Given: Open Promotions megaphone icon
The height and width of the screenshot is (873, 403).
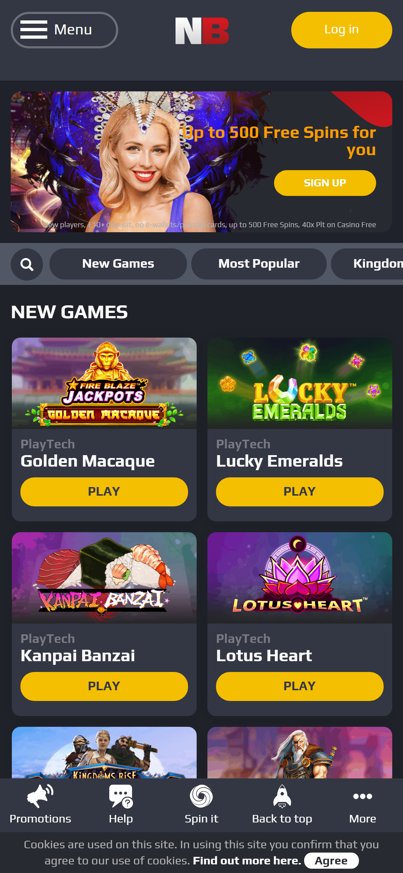Looking at the screenshot, I should (x=40, y=796).
